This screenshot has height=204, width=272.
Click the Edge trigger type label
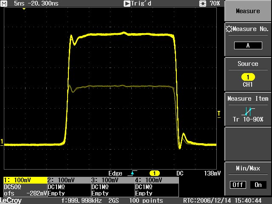pyautogui.click(x=115, y=173)
